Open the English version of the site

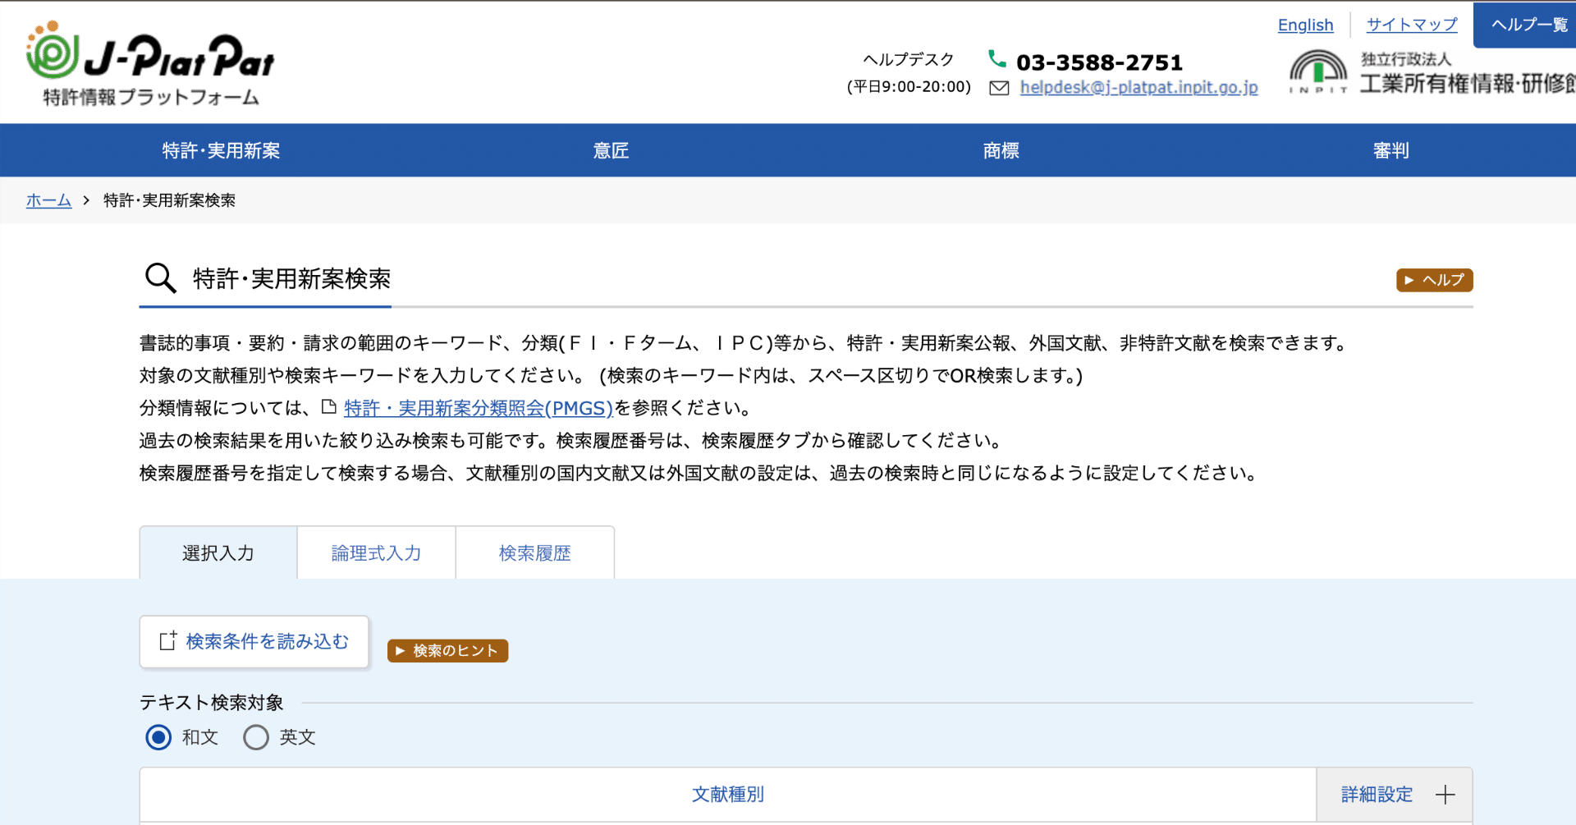tap(1305, 25)
